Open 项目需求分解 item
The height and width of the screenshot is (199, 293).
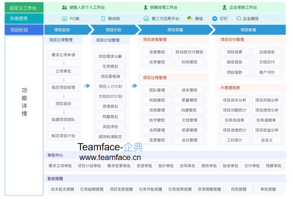pyautogui.click(x=110, y=56)
